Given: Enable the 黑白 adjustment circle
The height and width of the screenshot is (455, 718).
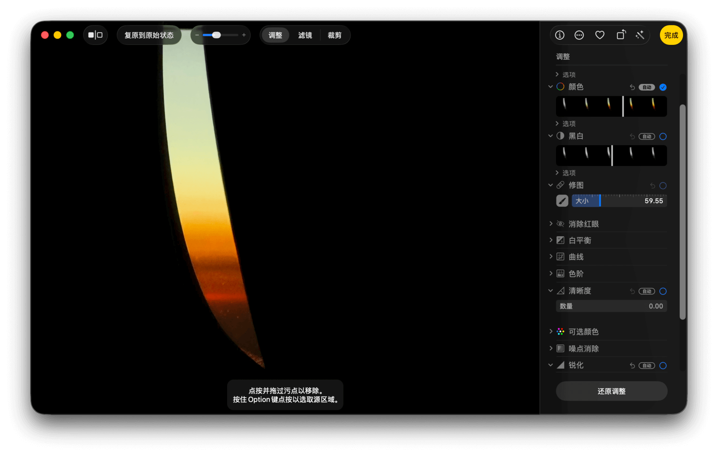Looking at the screenshot, I should tap(663, 137).
